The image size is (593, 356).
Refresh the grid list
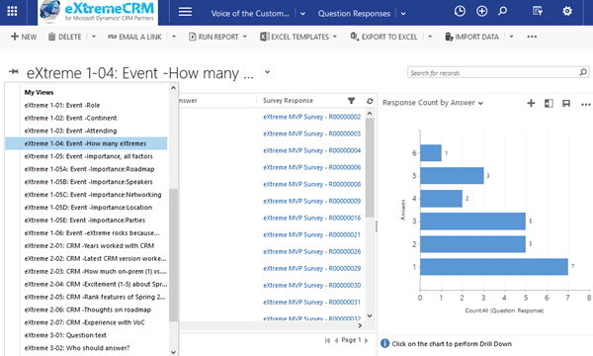coord(370,101)
